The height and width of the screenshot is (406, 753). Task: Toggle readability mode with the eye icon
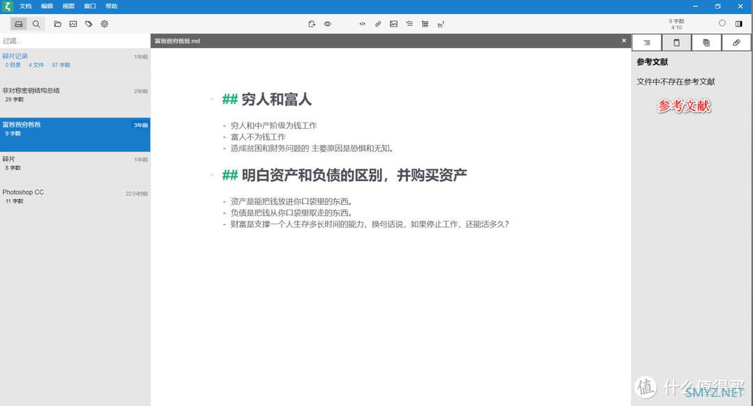point(328,24)
